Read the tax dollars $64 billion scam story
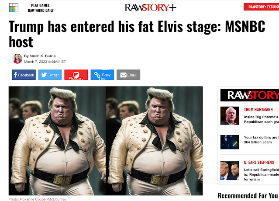The width and height of the screenshot is (279, 201). coord(261,140)
